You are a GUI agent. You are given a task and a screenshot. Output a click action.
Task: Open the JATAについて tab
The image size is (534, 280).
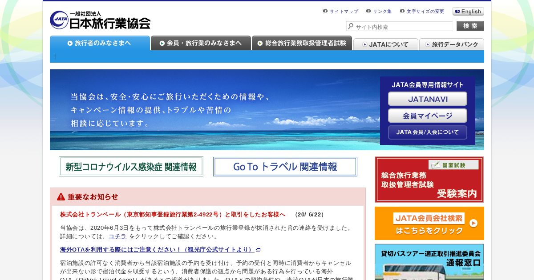385,44
